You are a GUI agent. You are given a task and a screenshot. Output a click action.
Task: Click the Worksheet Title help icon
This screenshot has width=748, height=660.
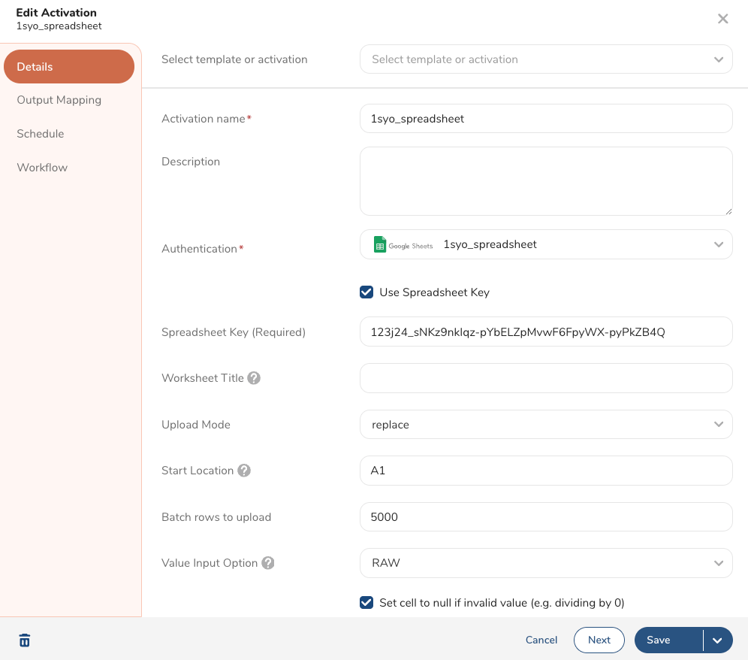click(254, 378)
